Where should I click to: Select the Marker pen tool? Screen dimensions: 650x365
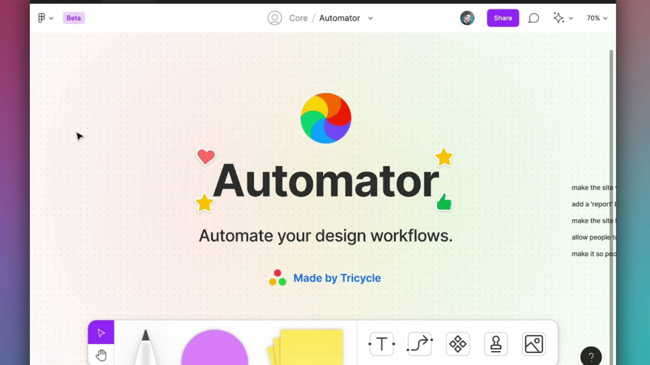(x=145, y=347)
